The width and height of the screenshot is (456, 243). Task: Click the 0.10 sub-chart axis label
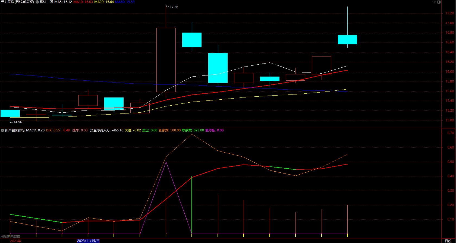(x=451, y=219)
